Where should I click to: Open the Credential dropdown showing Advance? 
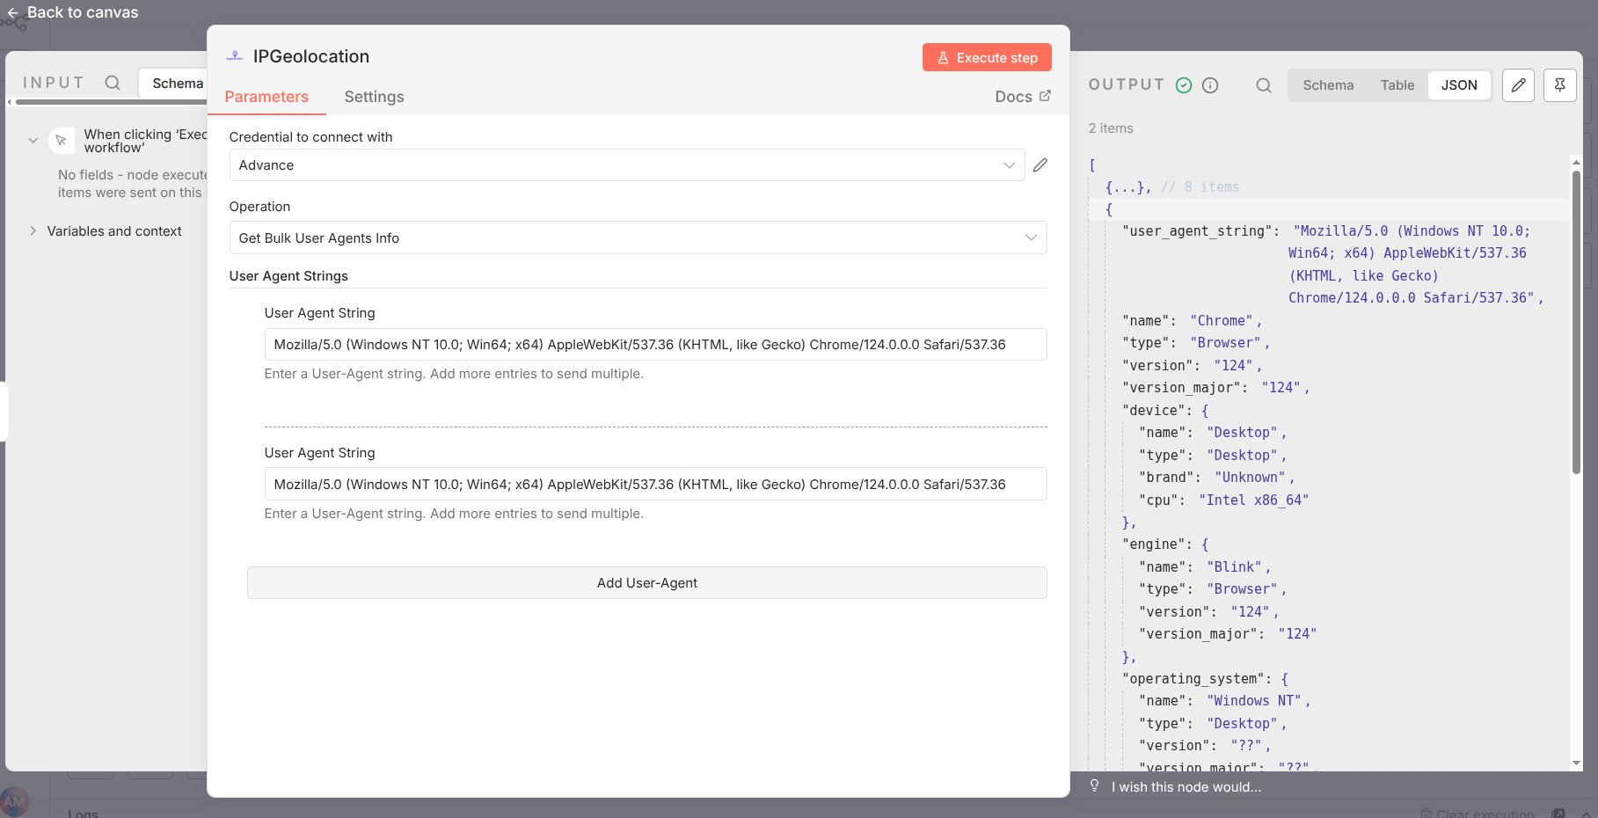[626, 165]
